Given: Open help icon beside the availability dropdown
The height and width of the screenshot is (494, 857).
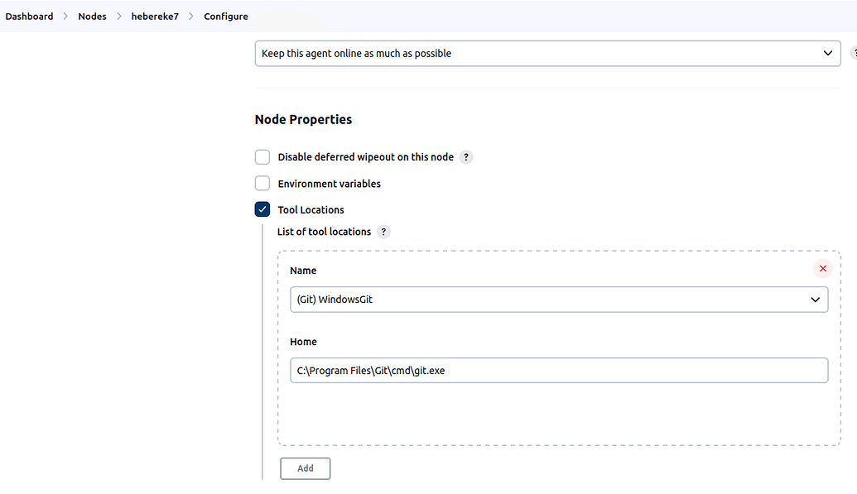Looking at the screenshot, I should pos(853,53).
